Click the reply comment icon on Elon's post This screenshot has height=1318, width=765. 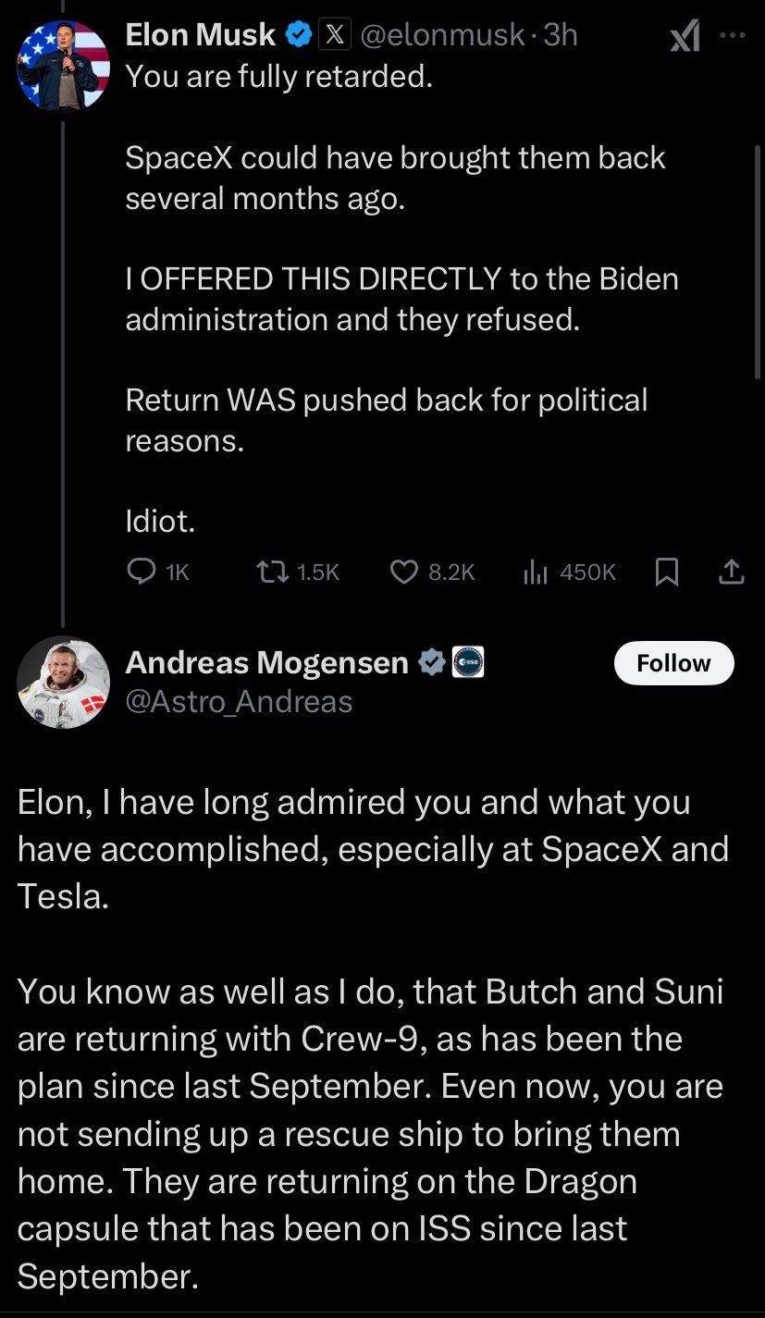coord(141,573)
